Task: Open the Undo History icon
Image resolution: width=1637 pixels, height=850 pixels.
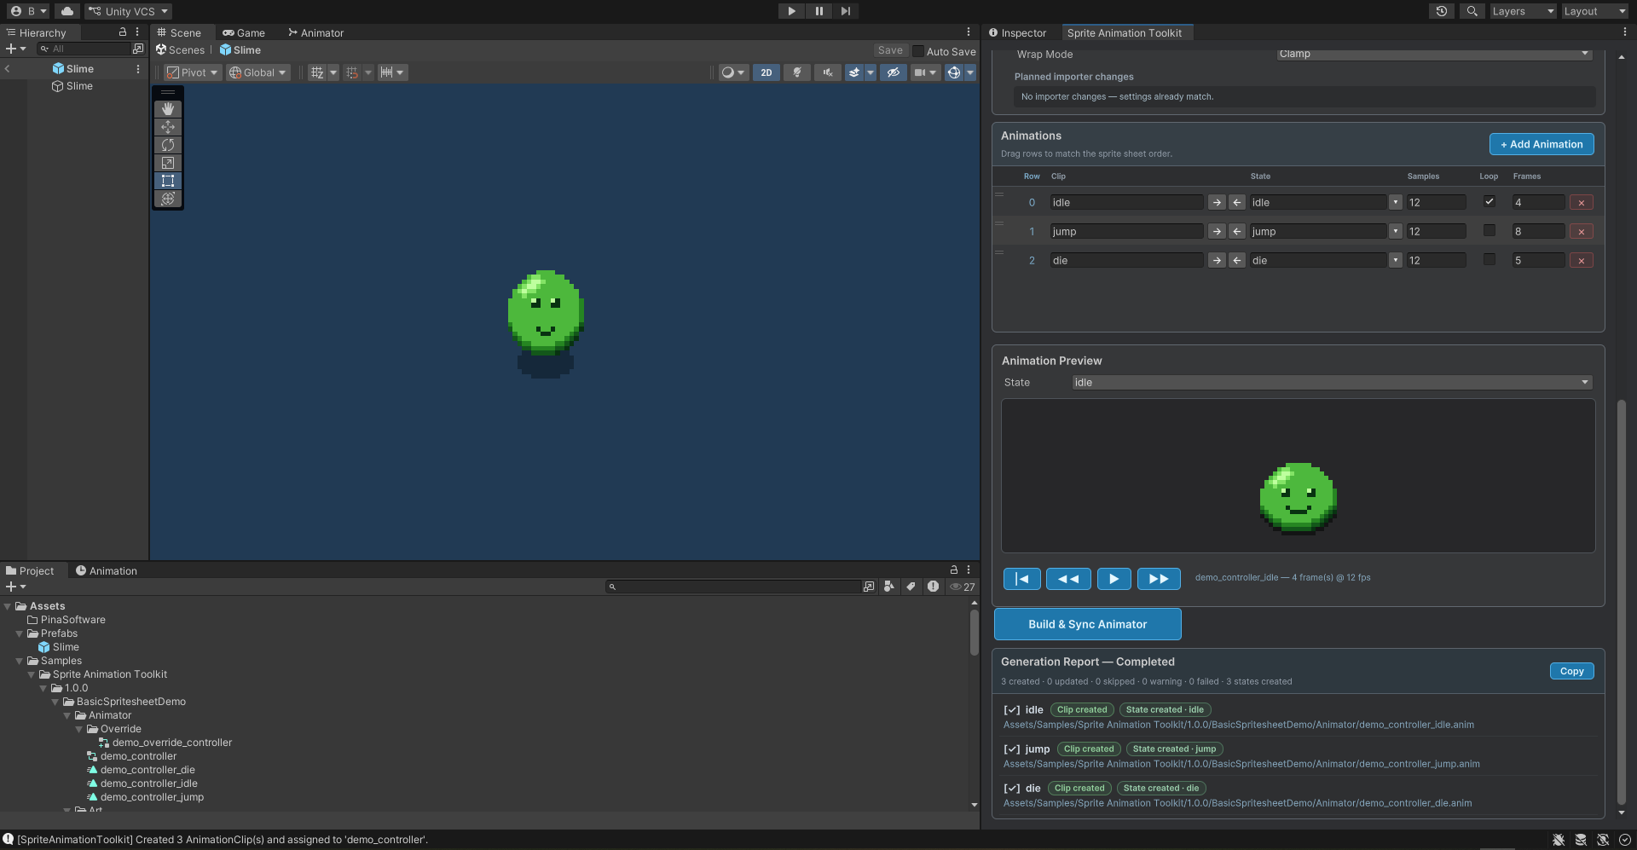Action: [1442, 11]
